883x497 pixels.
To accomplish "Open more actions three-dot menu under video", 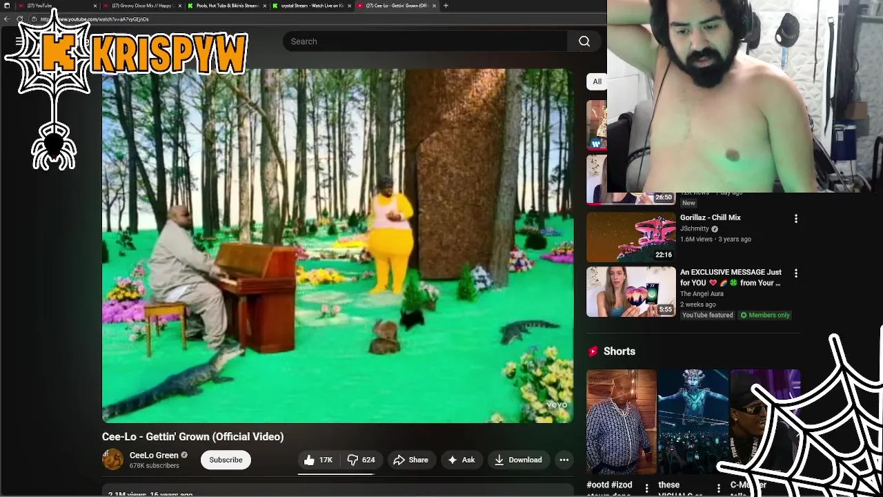I will pos(564,460).
